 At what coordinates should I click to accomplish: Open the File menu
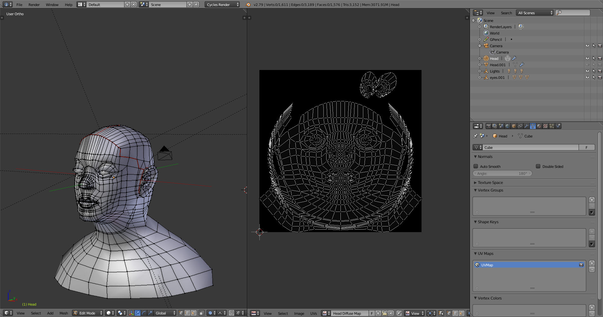tap(19, 4)
